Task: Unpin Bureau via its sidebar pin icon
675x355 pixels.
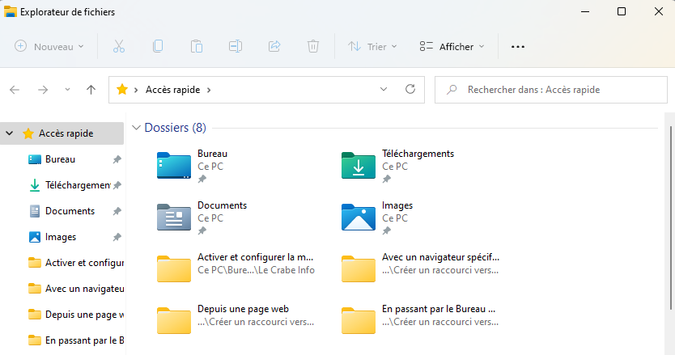Action: point(117,159)
